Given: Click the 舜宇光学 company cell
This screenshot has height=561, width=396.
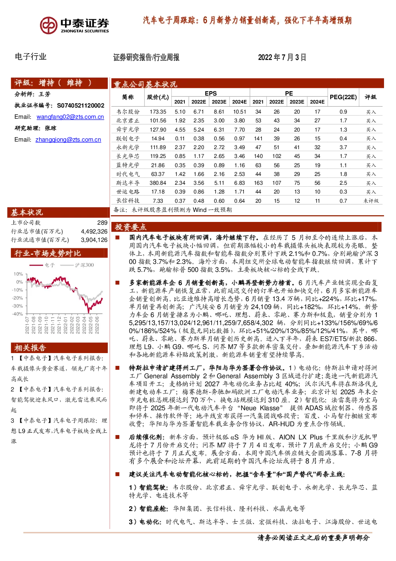Looking at the screenshot, I should click(x=128, y=130).
